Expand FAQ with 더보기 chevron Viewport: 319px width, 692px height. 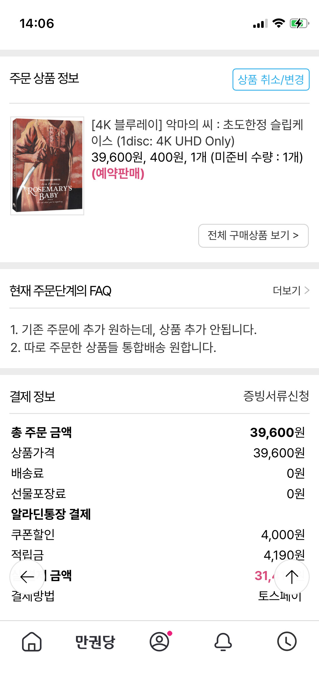tap(291, 290)
